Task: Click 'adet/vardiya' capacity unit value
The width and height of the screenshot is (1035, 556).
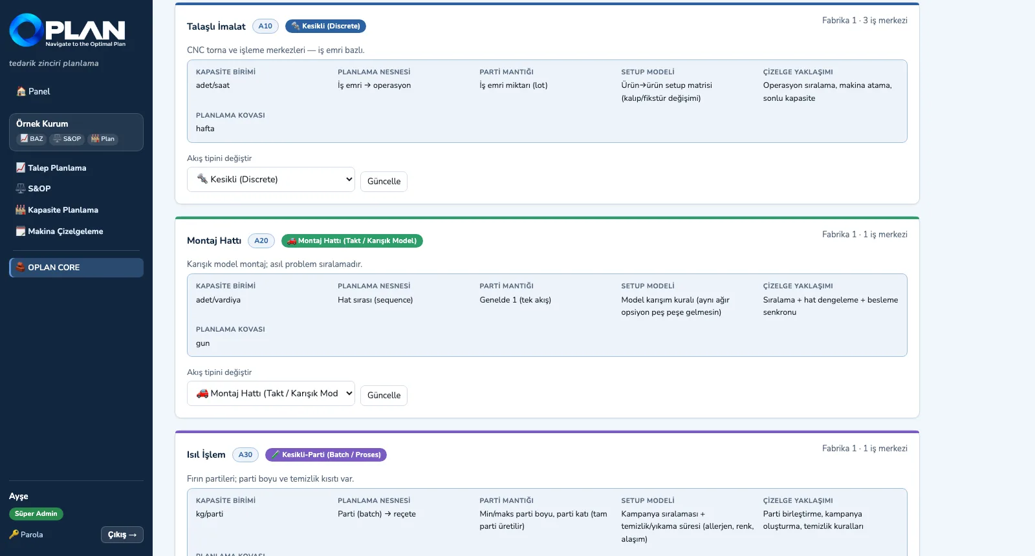Action: click(218, 299)
